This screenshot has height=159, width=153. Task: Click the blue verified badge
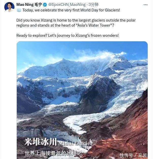point(45,5)
